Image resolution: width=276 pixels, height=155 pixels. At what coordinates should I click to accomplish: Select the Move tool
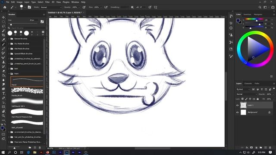point(3,17)
